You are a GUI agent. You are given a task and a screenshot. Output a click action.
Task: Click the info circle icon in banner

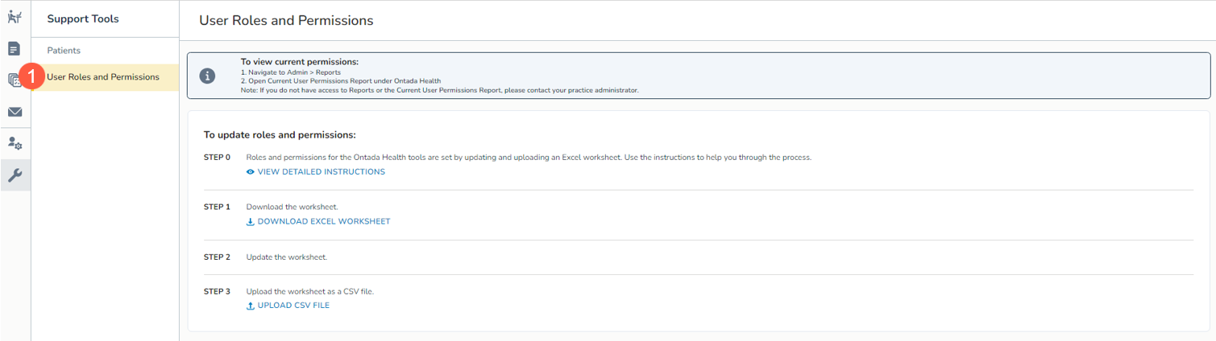(x=207, y=76)
